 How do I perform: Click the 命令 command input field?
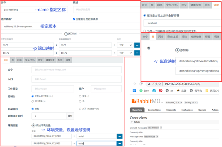point(76,70)
